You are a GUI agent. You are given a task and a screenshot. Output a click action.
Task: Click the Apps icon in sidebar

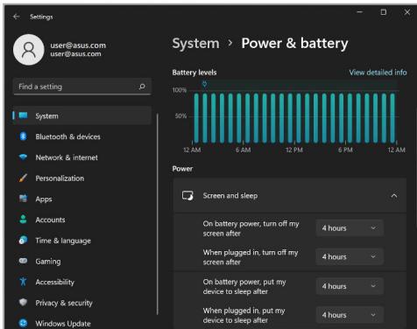(x=23, y=199)
